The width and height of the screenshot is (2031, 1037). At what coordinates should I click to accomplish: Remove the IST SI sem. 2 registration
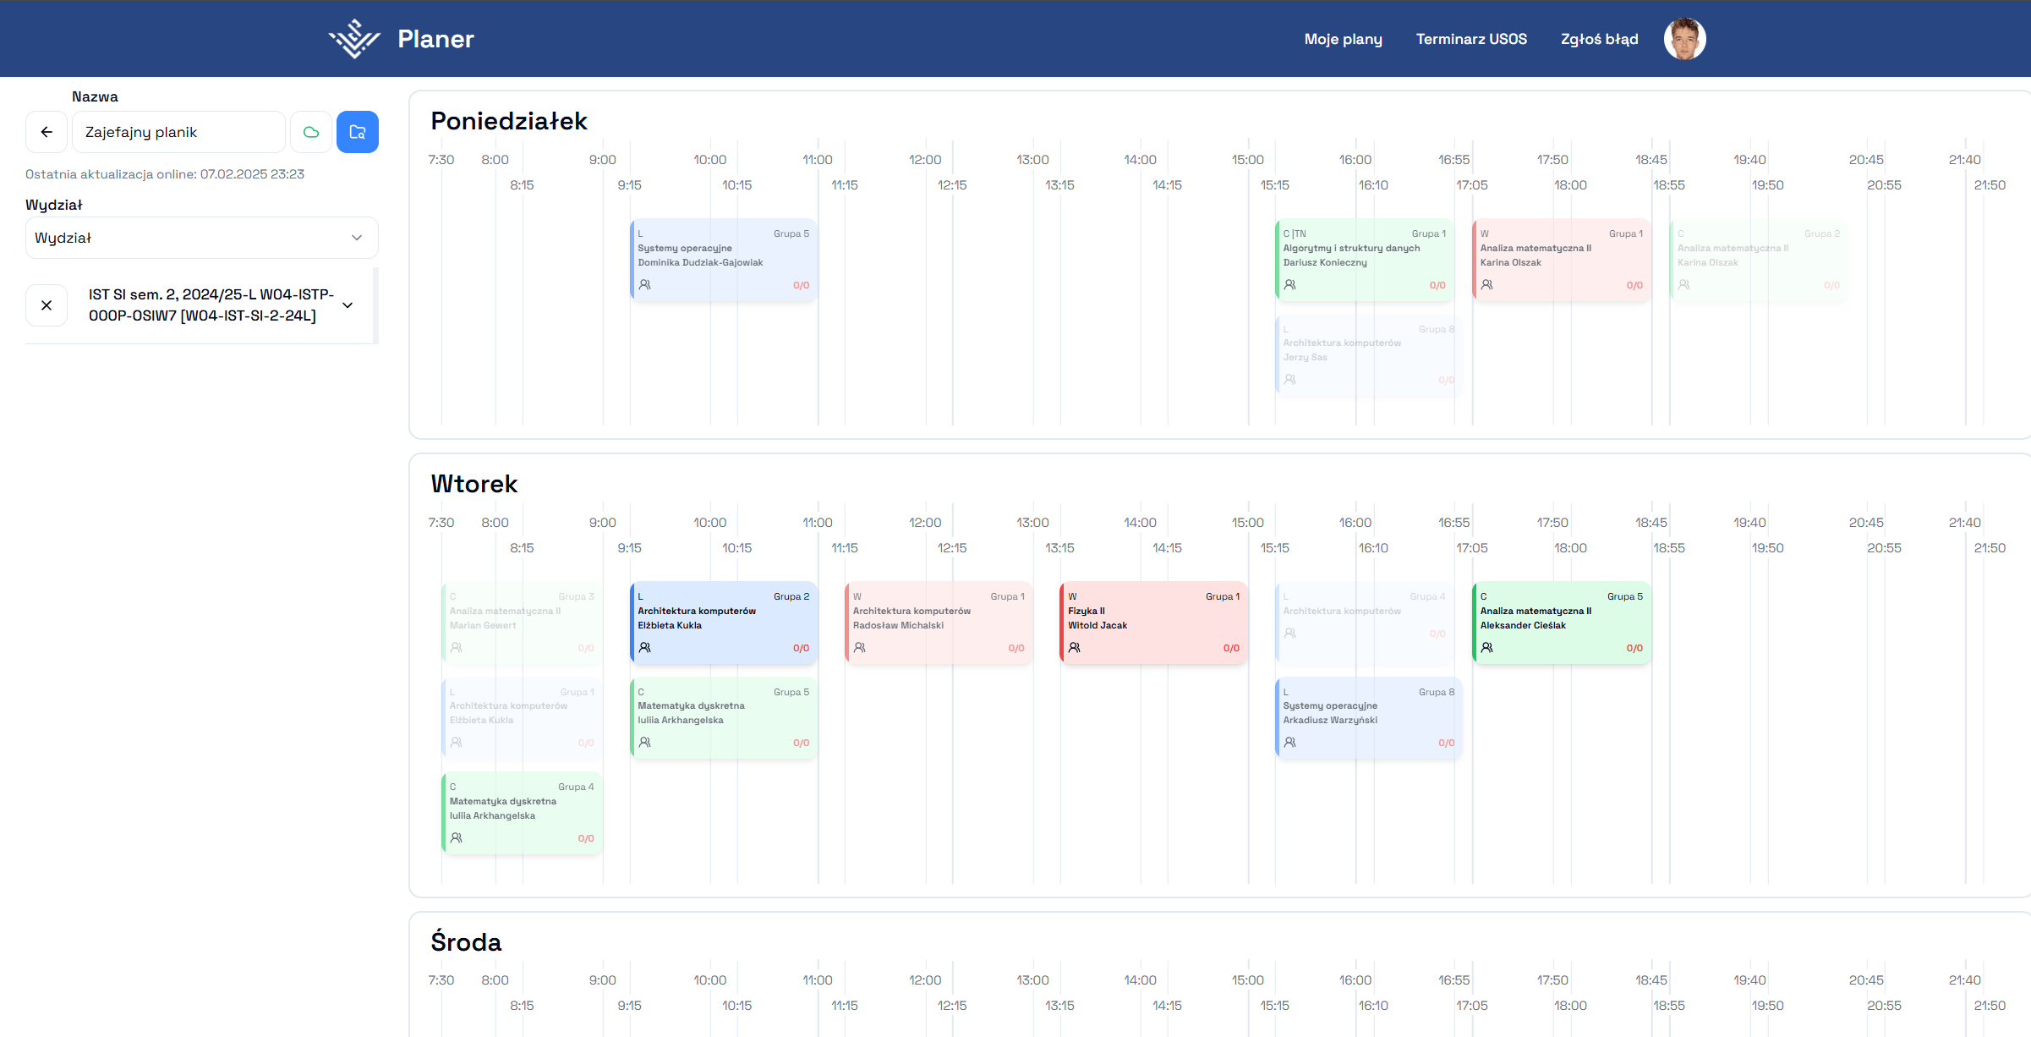point(47,305)
